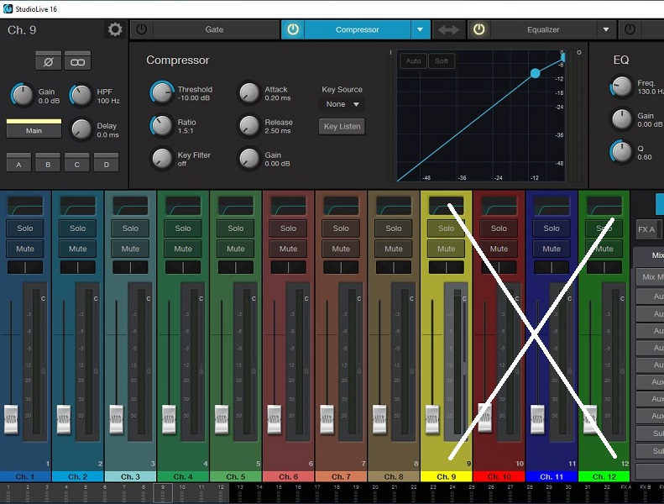This screenshot has height=504, width=664.
Task: Click the compressor Ratio knob
Action: point(162,126)
